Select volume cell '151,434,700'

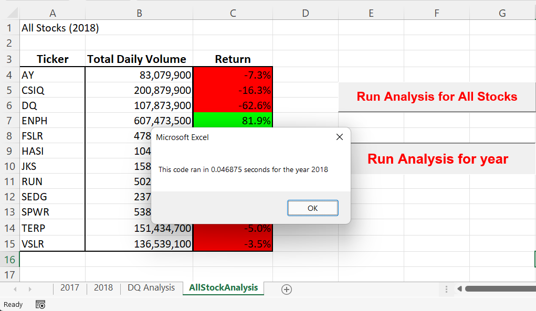(x=139, y=228)
